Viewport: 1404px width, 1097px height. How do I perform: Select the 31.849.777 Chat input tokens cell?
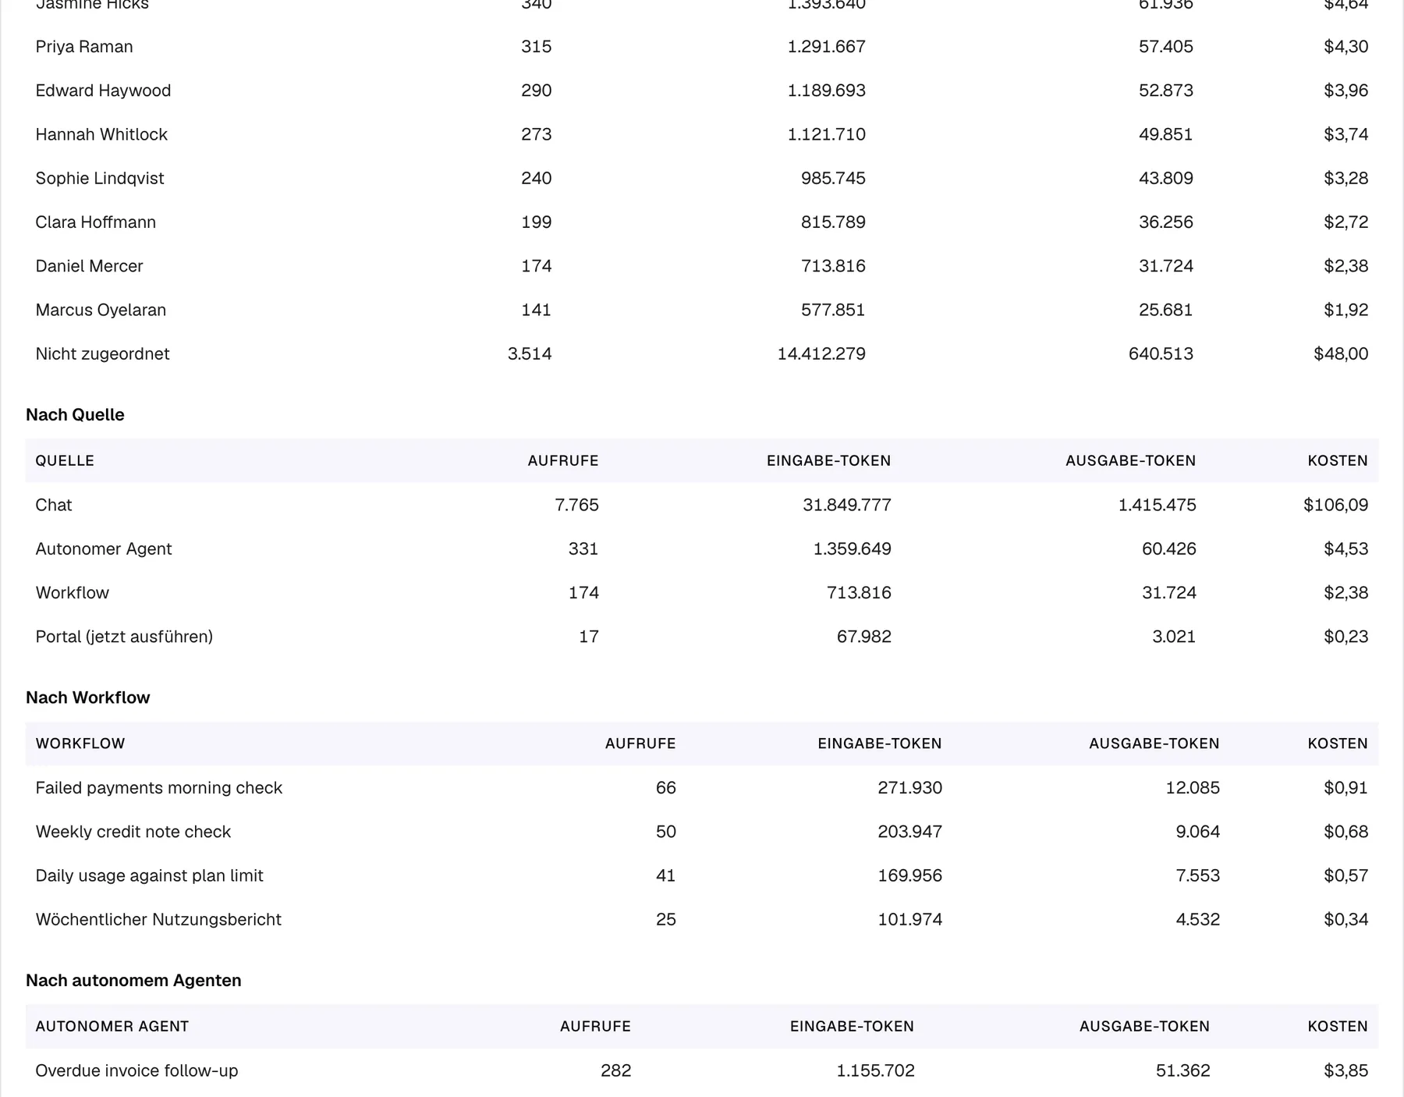847,505
